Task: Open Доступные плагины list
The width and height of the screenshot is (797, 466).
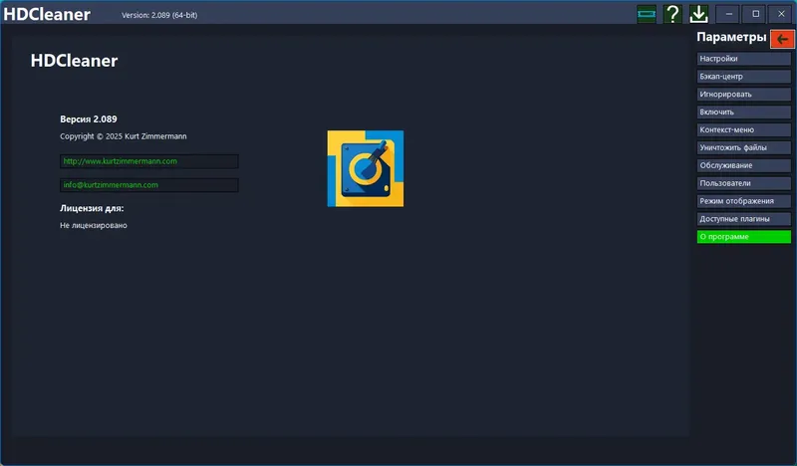Action: [743, 218]
